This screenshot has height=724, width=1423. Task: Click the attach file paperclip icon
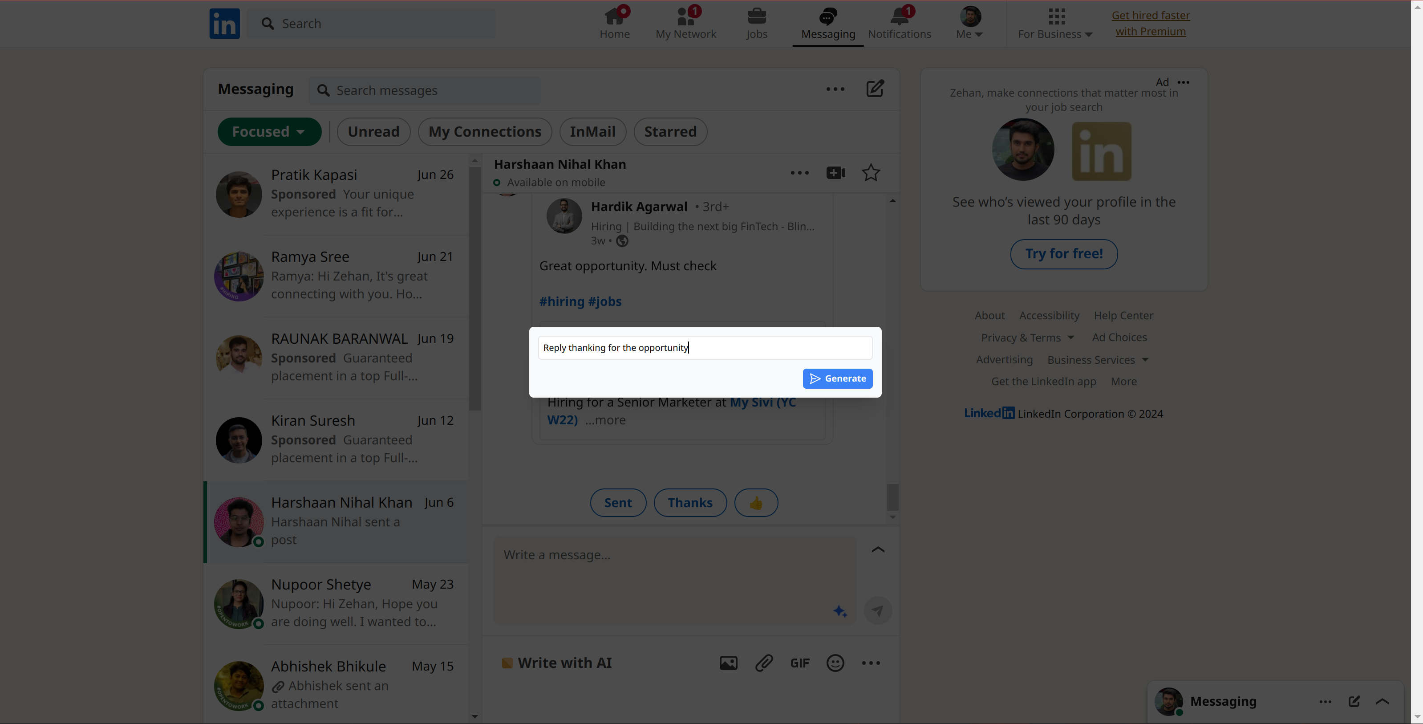coord(764,663)
